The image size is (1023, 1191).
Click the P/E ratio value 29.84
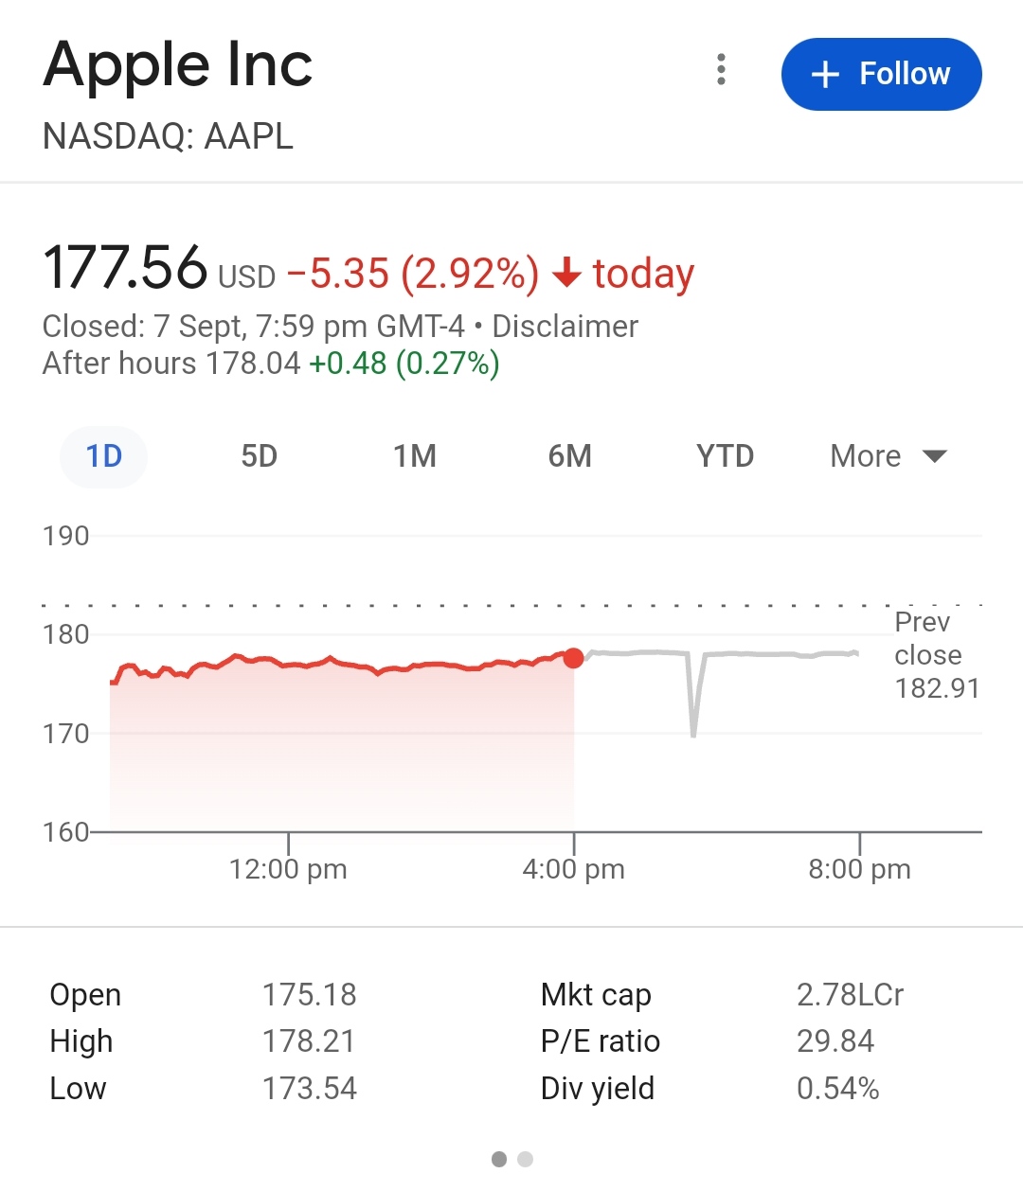pyautogui.click(x=835, y=1041)
